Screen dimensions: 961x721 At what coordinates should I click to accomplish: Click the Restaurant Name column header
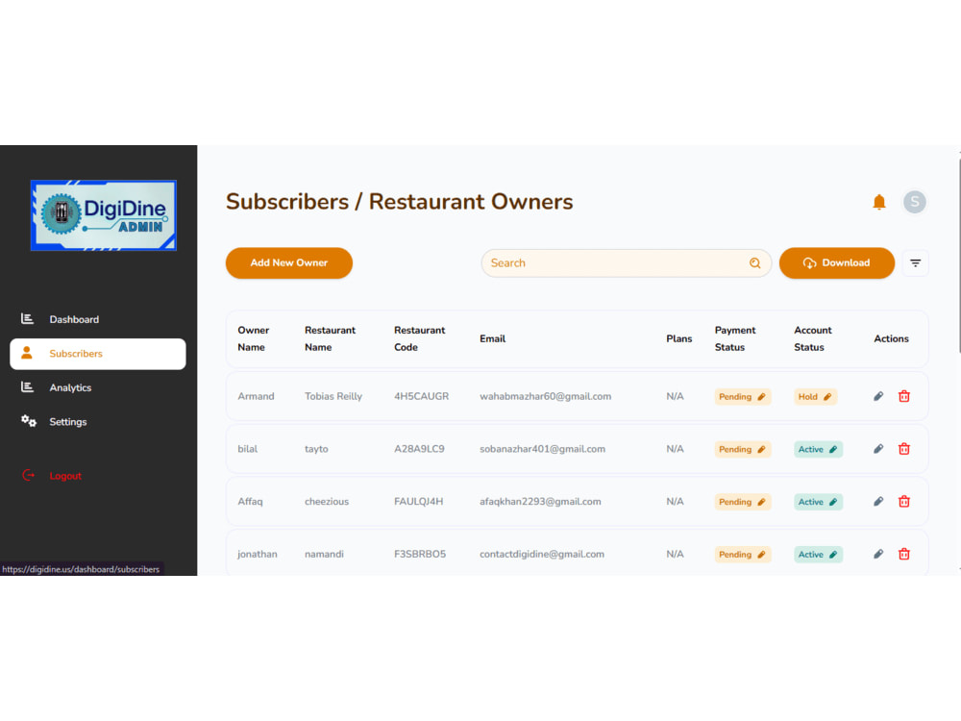click(x=330, y=338)
